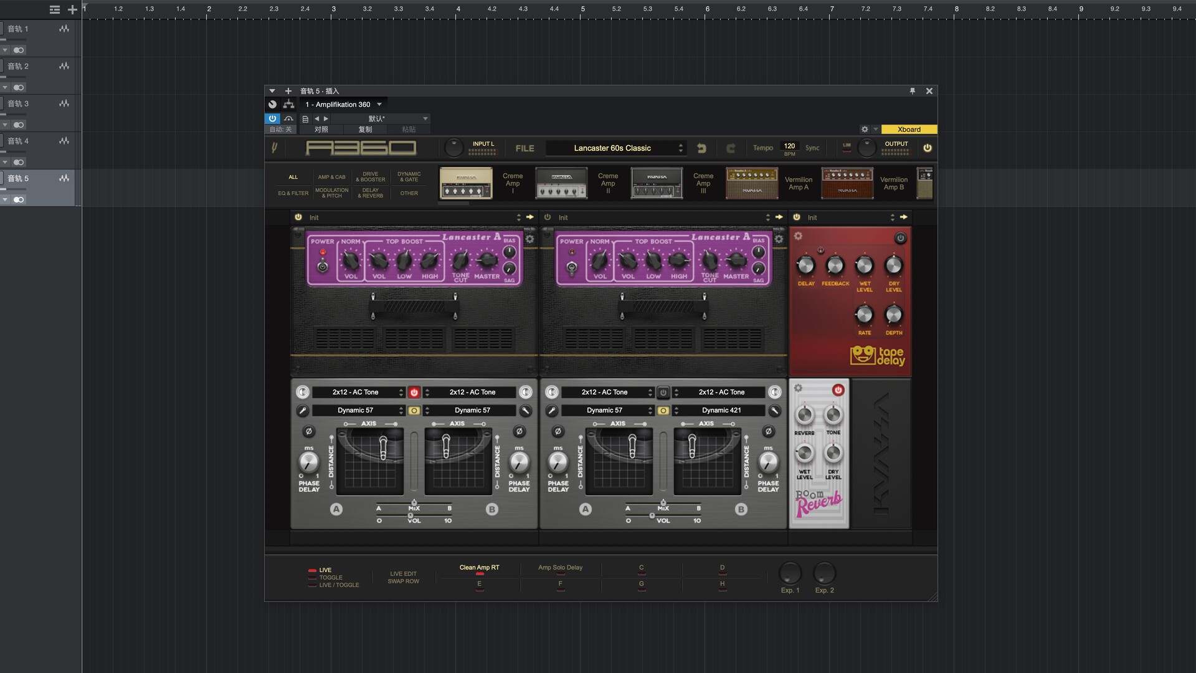This screenshot has height=673, width=1196.
Task: Collapse plugin window header triangle
Action: click(x=272, y=91)
